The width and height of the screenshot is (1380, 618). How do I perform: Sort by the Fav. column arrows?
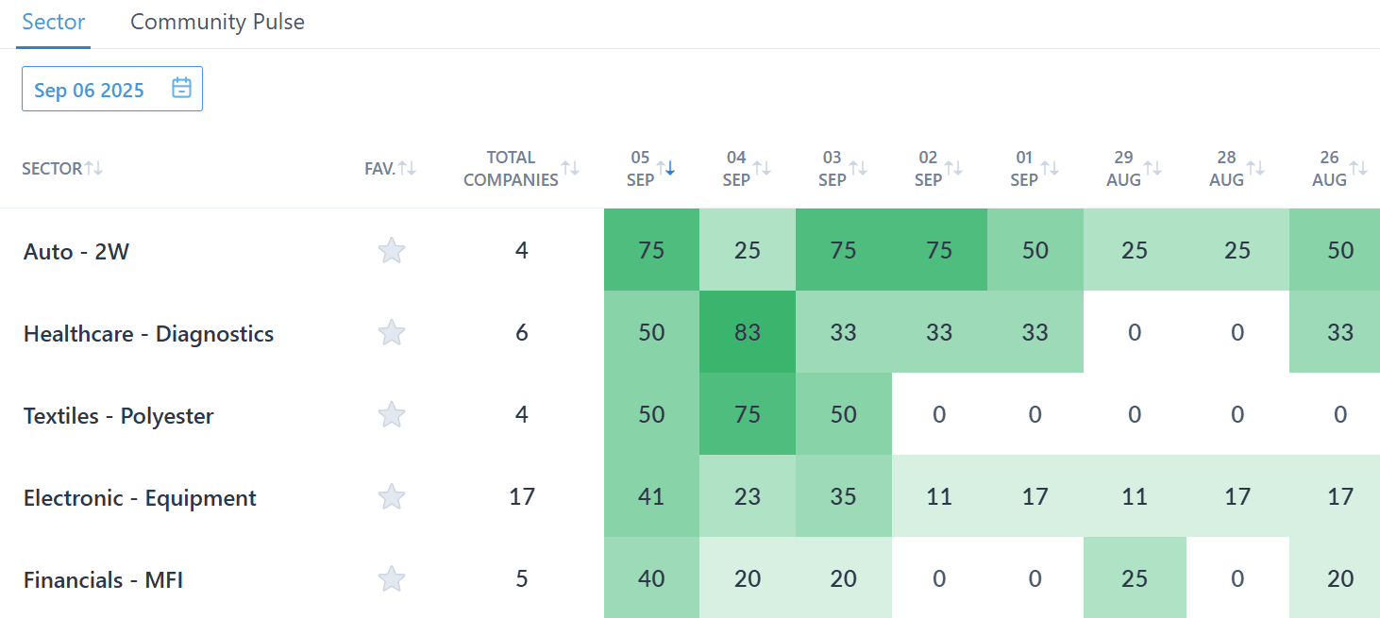(x=407, y=169)
